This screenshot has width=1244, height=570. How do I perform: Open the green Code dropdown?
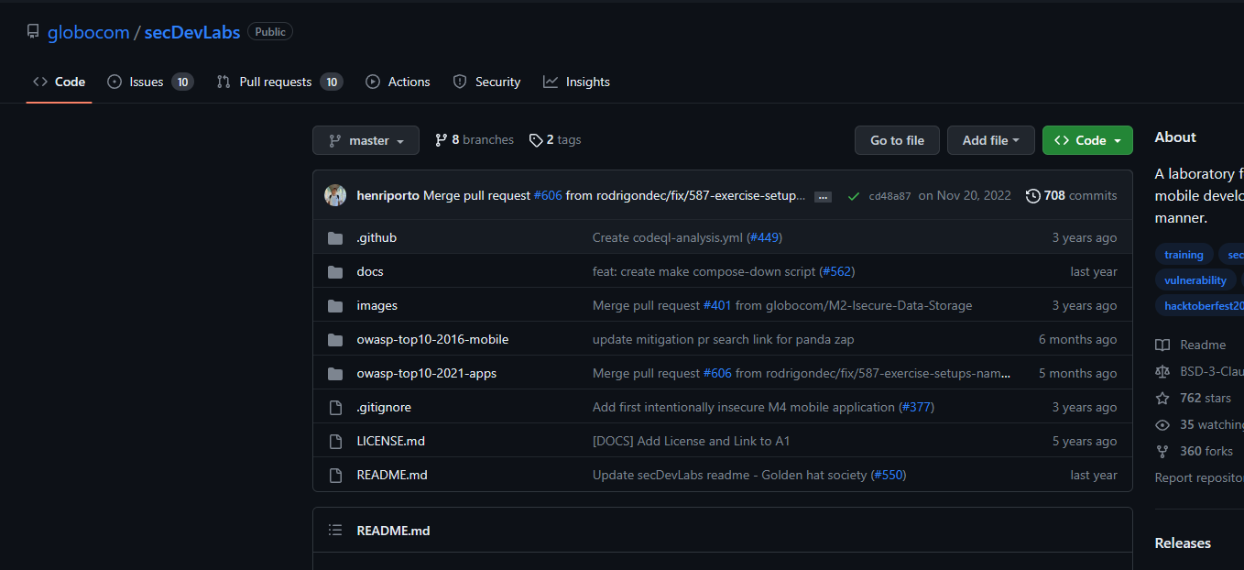coord(1087,140)
